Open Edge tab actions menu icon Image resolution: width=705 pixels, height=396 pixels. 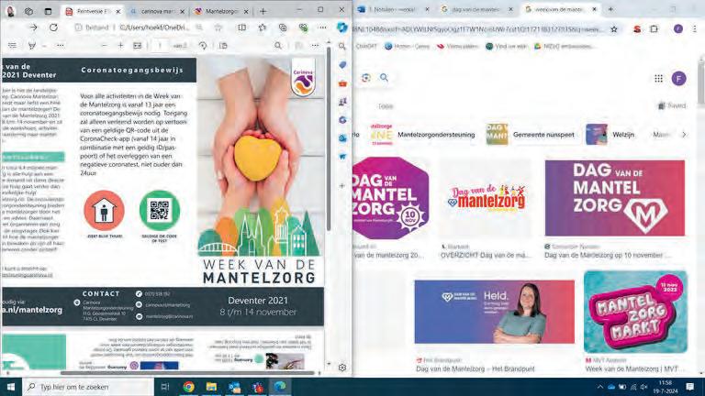pyautogui.click(x=48, y=11)
